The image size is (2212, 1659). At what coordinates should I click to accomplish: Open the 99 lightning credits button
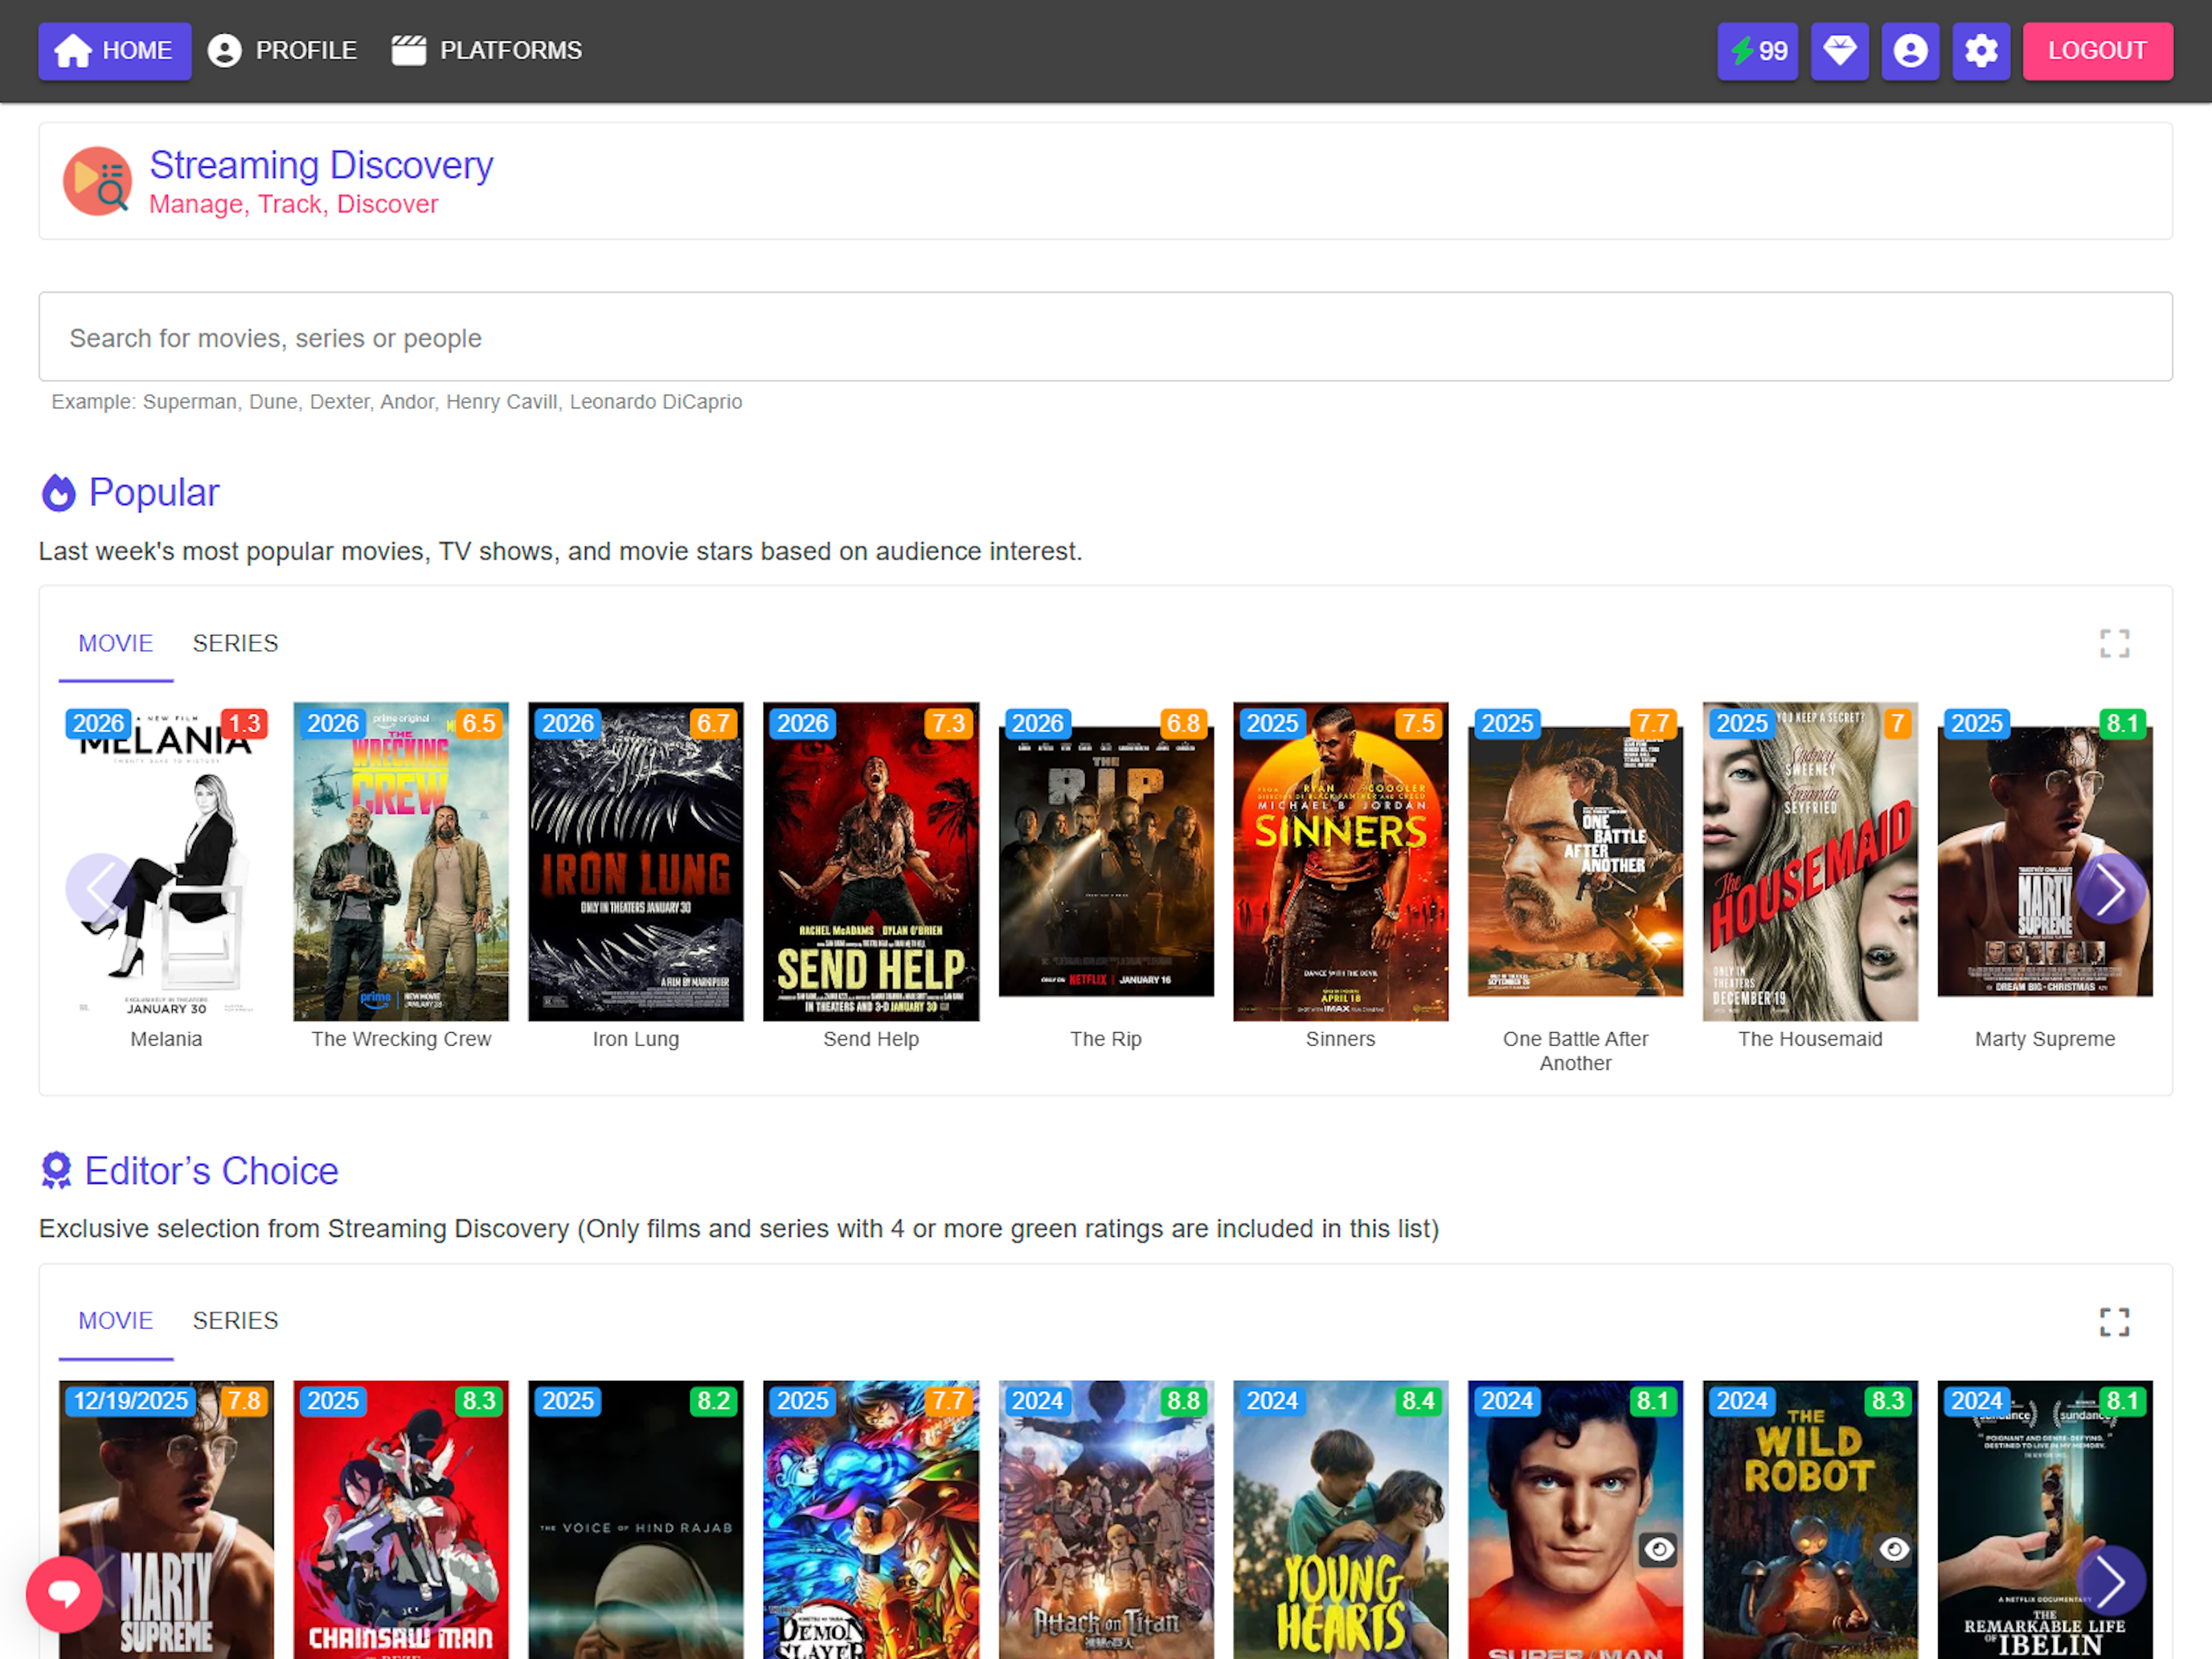click(x=1757, y=51)
